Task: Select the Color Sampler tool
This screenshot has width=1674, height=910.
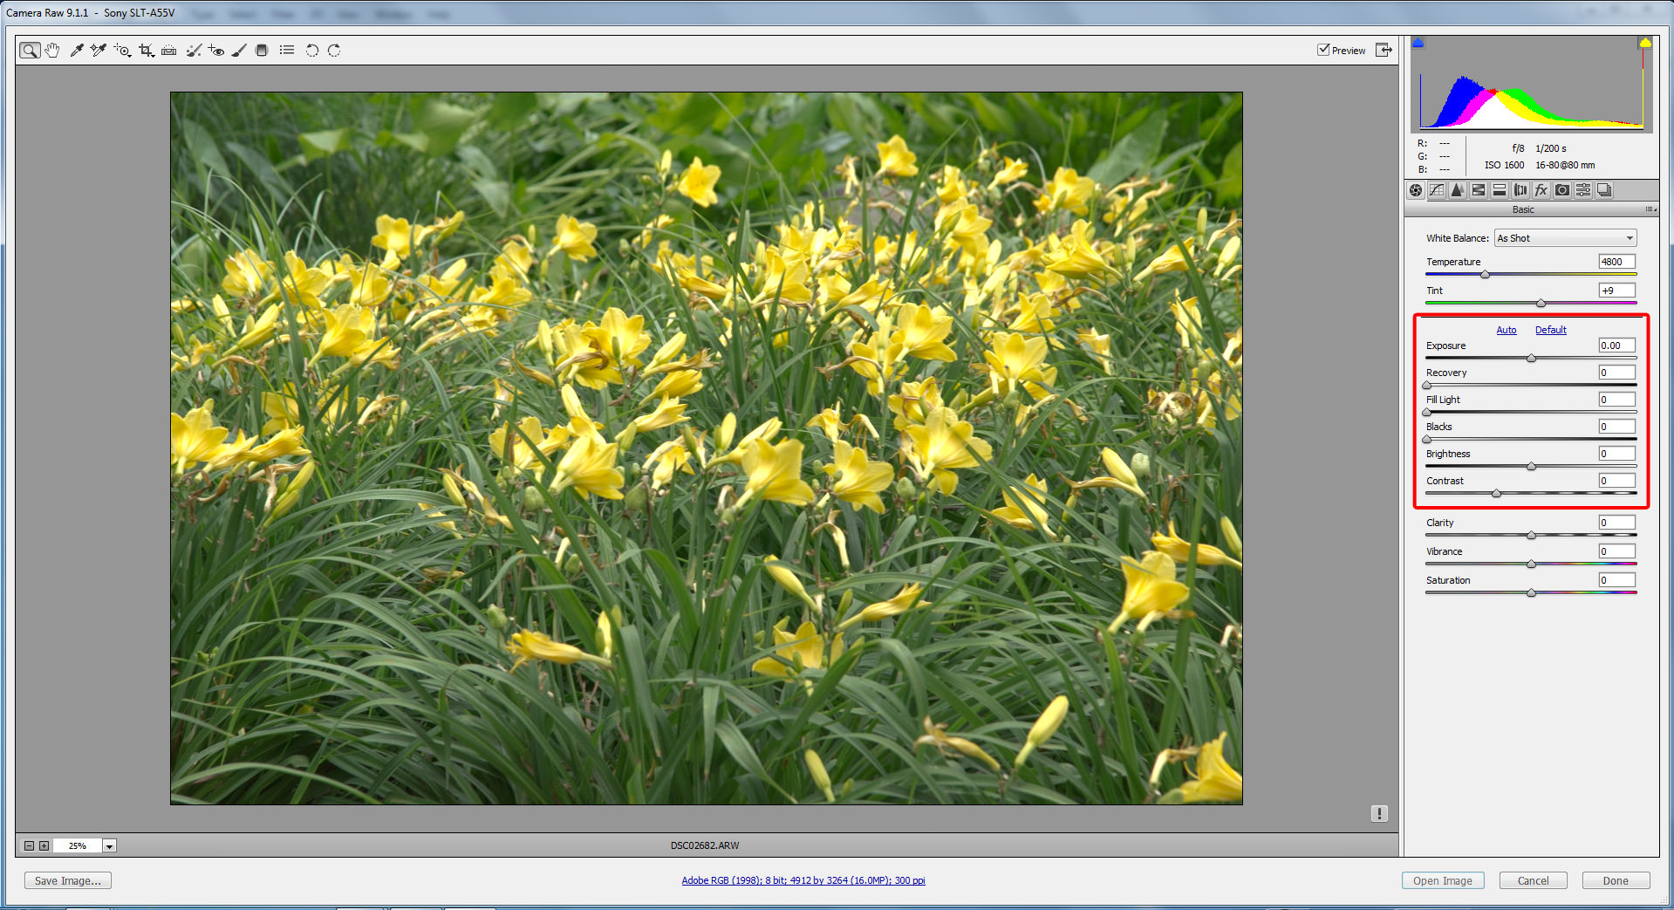Action: point(99,51)
